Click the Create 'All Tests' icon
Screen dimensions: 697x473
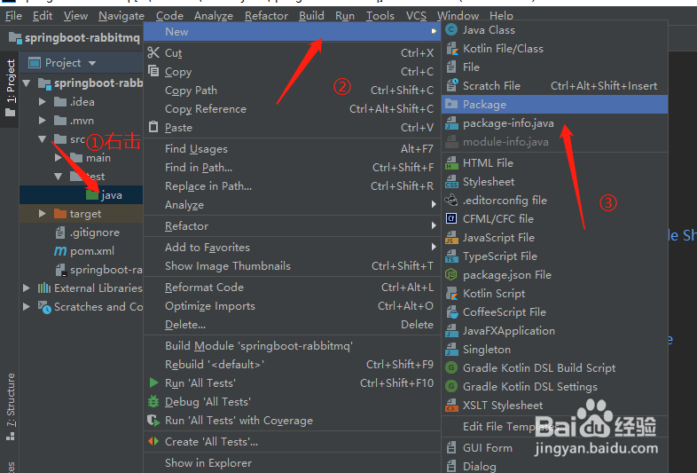coord(153,441)
